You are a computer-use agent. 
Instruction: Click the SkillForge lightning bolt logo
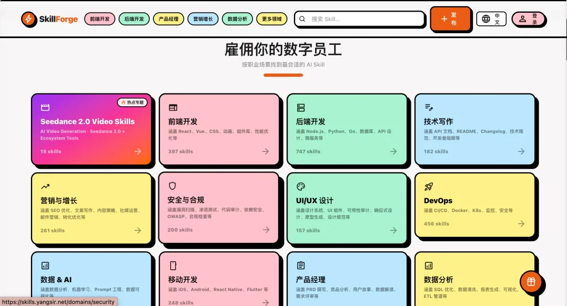click(x=29, y=19)
